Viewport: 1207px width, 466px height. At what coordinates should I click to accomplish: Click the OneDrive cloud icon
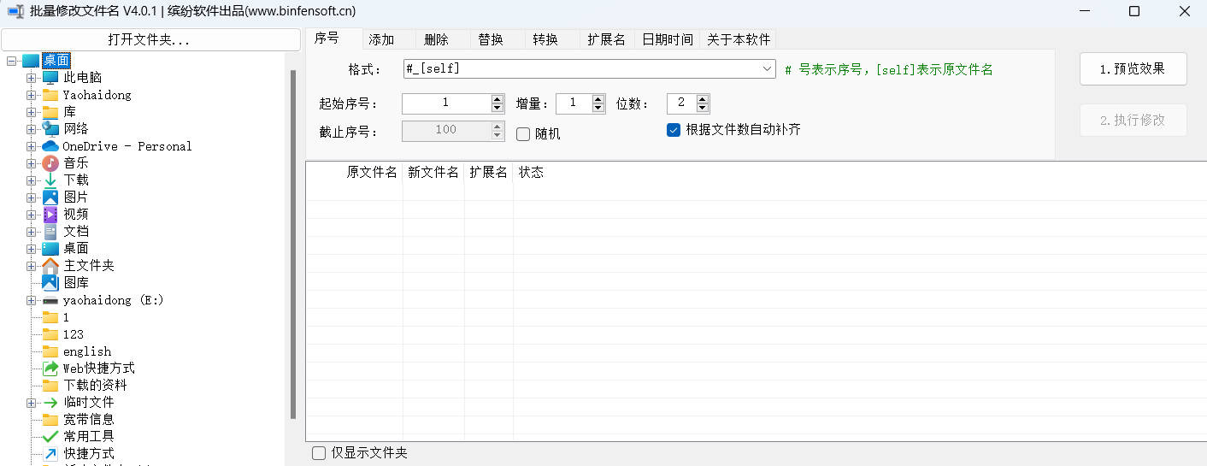coord(50,146)
